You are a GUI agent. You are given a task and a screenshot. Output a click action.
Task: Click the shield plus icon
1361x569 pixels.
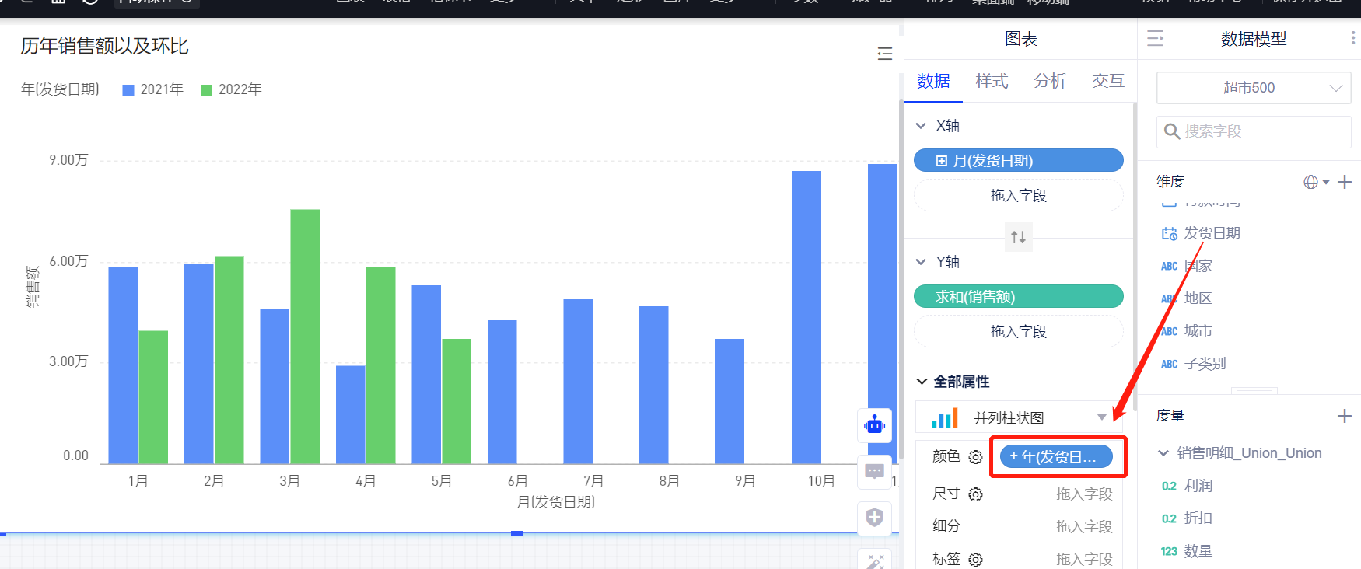tap(875, 518)
